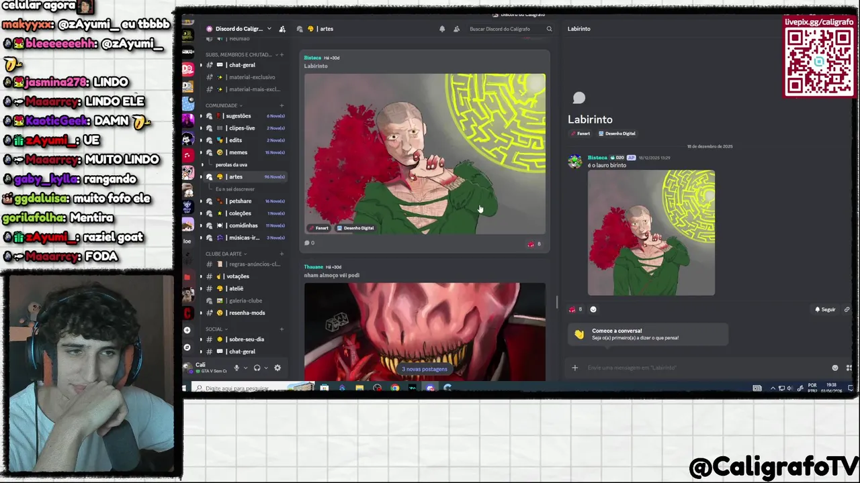
Task: Open the member list icon in header
Action: pos(457,29)
